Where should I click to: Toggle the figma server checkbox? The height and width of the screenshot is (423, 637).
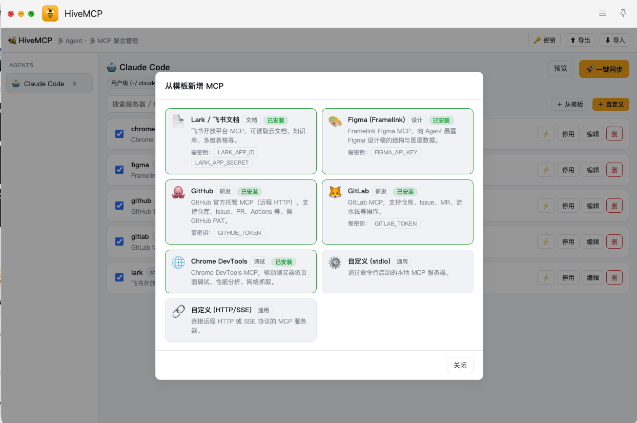[x=119, y=170]
